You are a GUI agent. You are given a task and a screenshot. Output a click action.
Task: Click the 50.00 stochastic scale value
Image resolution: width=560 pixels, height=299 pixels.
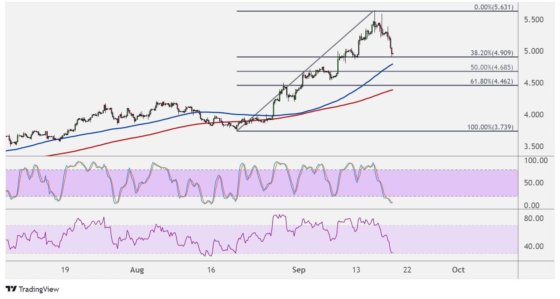click(x=535, y=183)
